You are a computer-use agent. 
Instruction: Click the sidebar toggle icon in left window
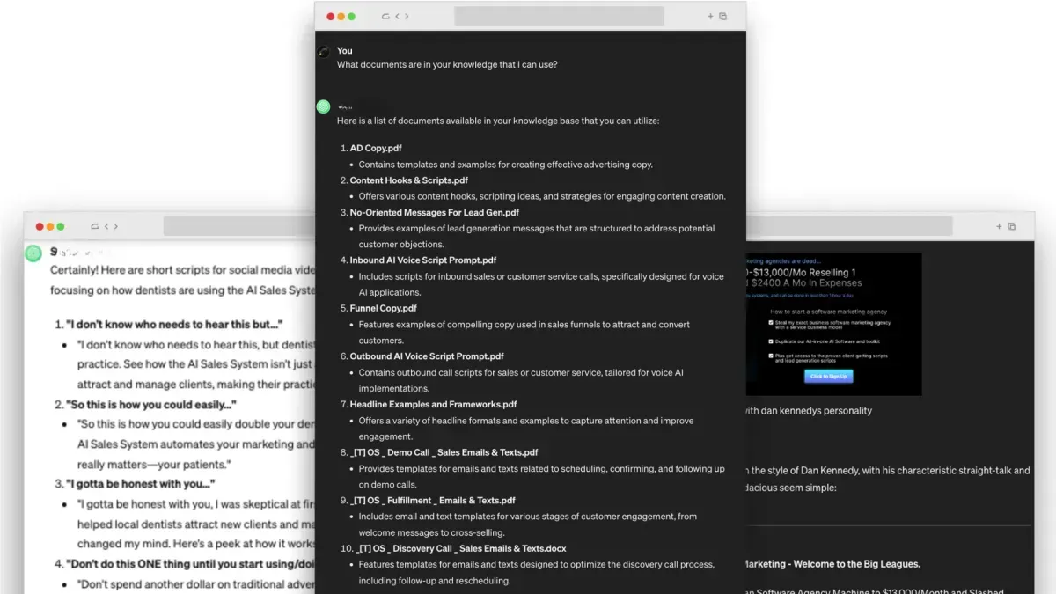(x=94, y=226)
